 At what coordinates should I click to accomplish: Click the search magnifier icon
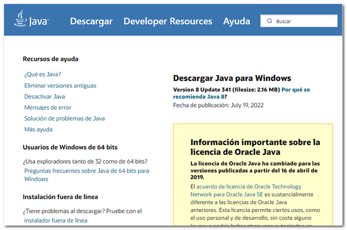click(x=270, y=21)
